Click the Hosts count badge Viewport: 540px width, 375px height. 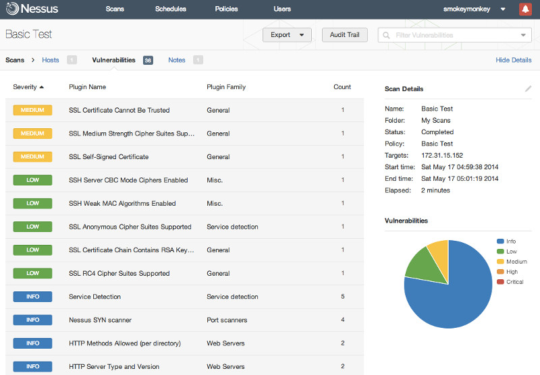72,60
